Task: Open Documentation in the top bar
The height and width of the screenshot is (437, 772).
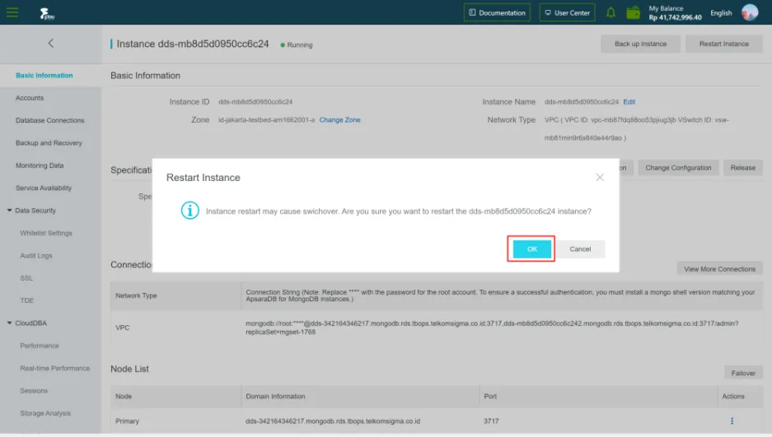Action: click(x=497, y=12)
